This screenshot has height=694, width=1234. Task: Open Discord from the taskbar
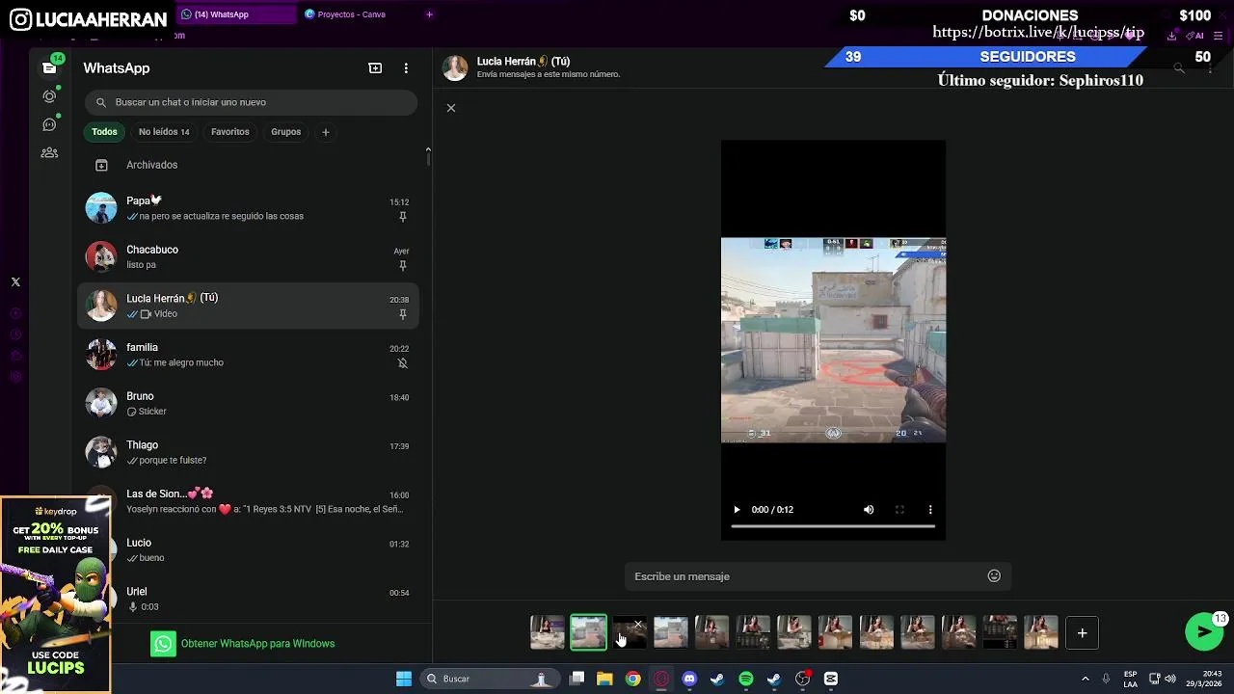[x=689, y=679]
